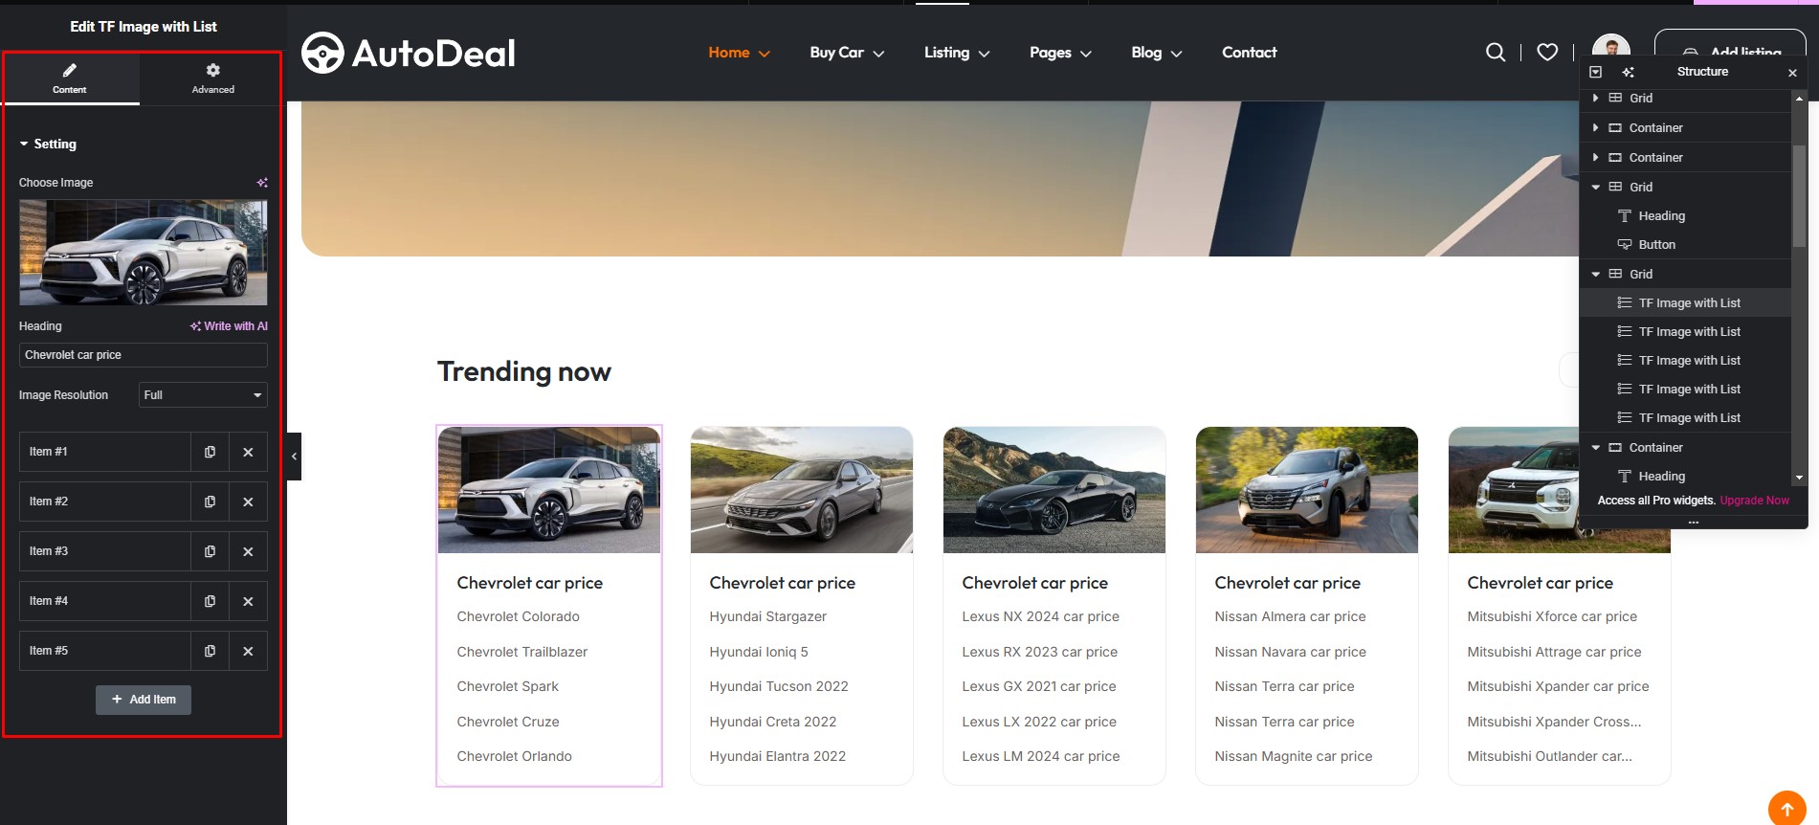Expand the first Container in Structure
The image size is (1819, 825).
pos(1595,127)
